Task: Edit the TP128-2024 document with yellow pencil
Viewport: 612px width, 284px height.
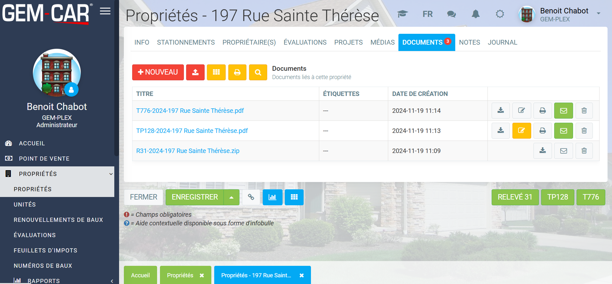Action: [521, 131]
